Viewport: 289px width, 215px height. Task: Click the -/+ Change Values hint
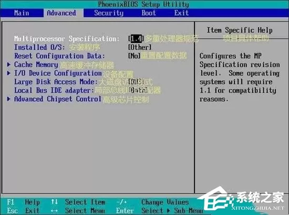152,202
